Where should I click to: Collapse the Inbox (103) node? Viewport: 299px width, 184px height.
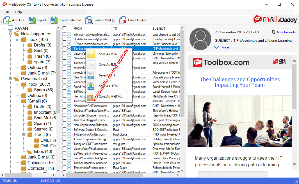coord(17,39)
